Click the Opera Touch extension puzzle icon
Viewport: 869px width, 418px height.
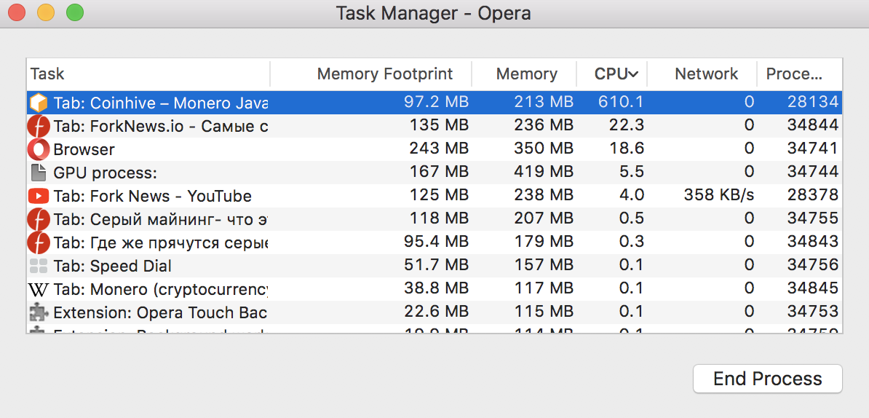39,312
